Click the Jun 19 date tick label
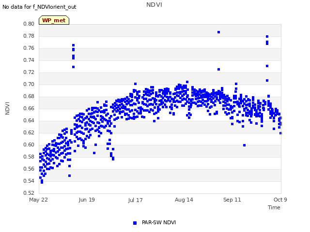Image resolution: width=310 pixels, height=232 pixels. [87, 200]
